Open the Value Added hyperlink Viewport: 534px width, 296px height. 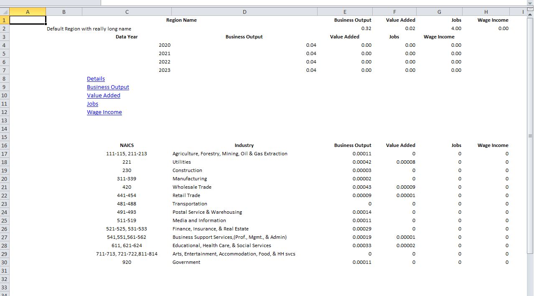click(104, 95)
